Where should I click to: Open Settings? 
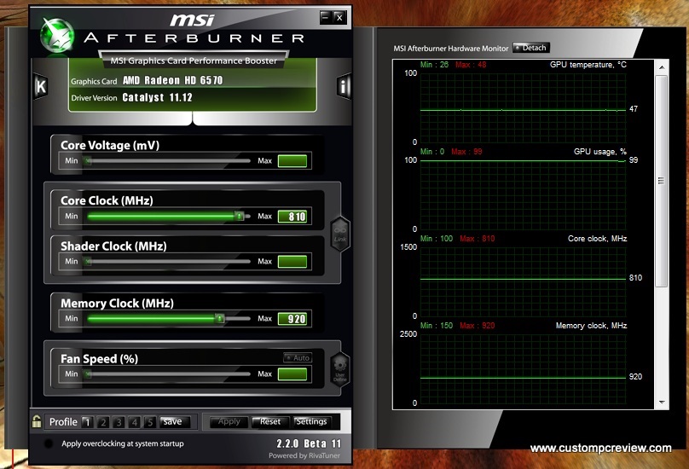311,421
